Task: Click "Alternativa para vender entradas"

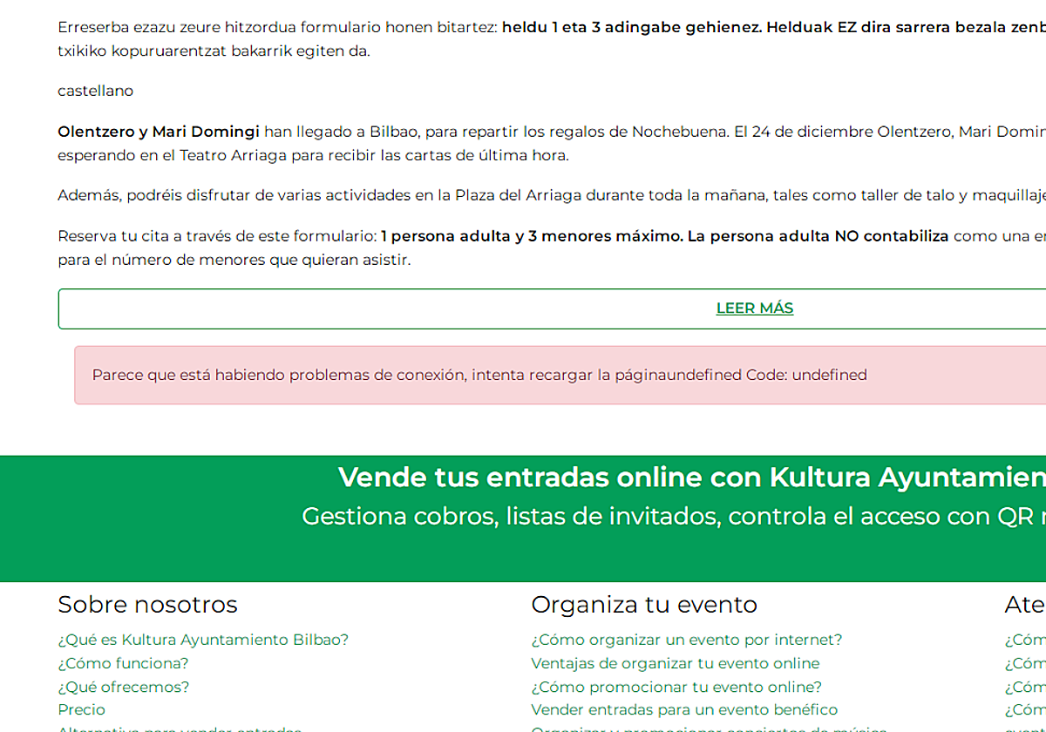Action: [179, 729]
